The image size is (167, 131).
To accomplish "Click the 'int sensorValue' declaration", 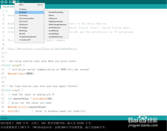I will [x=18, y=99].
